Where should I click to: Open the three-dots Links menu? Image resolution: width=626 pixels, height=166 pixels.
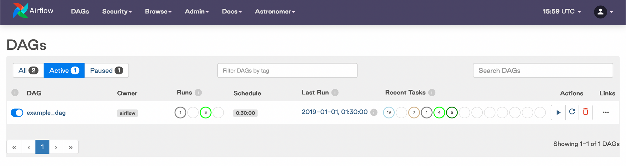tap(606, 113)
